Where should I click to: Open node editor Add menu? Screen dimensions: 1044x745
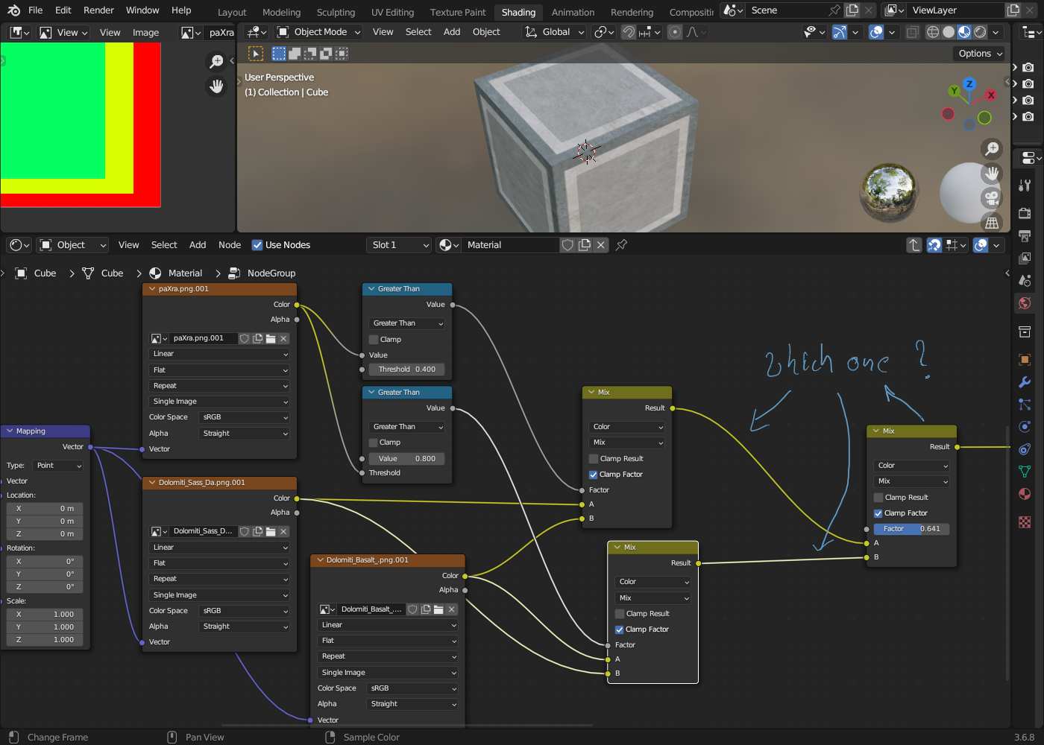point(198,245)
